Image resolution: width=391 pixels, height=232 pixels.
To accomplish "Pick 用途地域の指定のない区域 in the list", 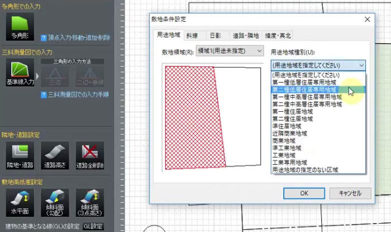I will tap(305, 169).
